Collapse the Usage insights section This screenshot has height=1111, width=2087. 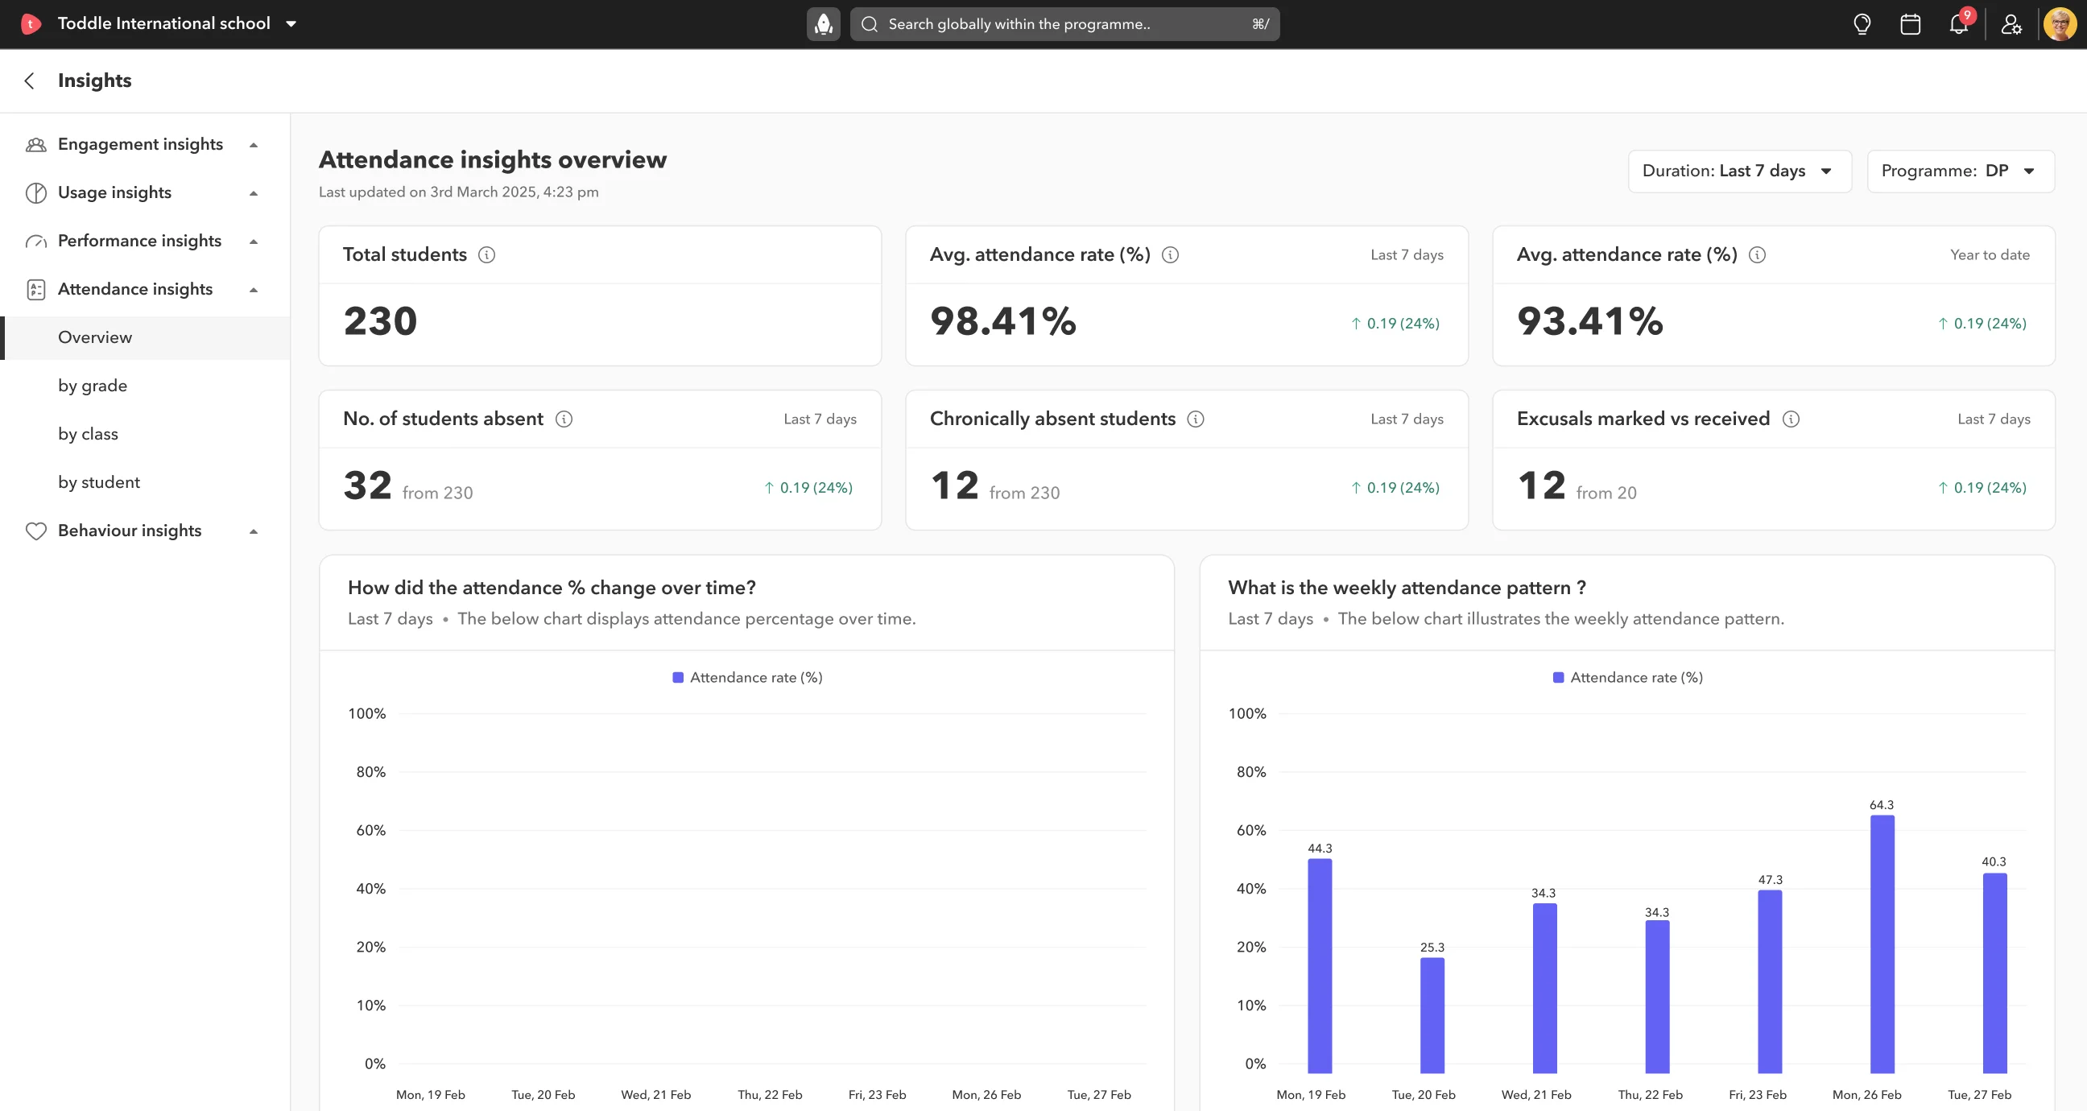[254, 193]
